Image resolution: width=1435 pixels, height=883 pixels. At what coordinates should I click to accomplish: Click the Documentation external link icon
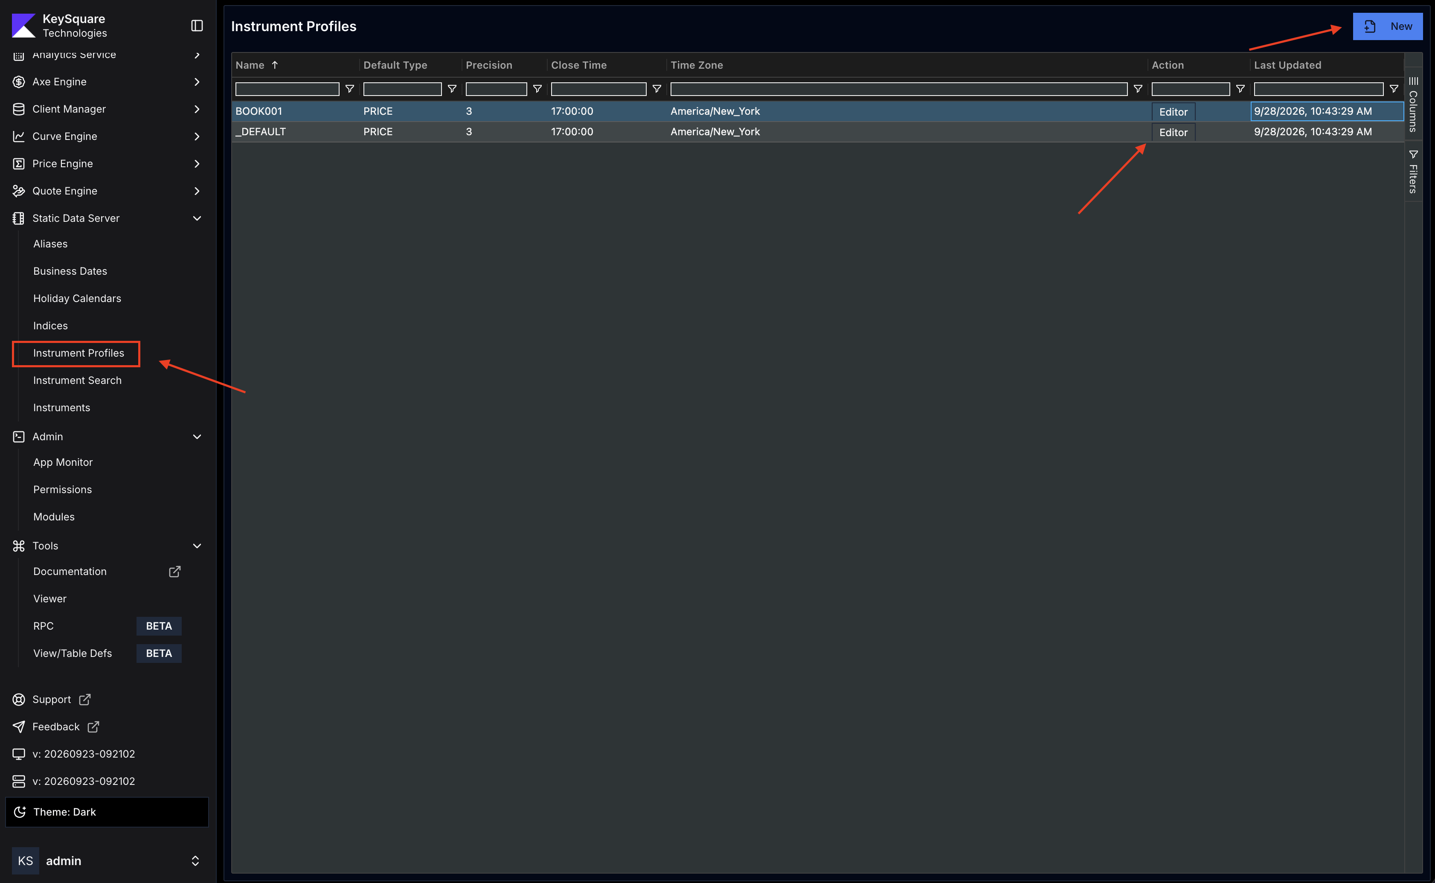click(x=174, y=572)
